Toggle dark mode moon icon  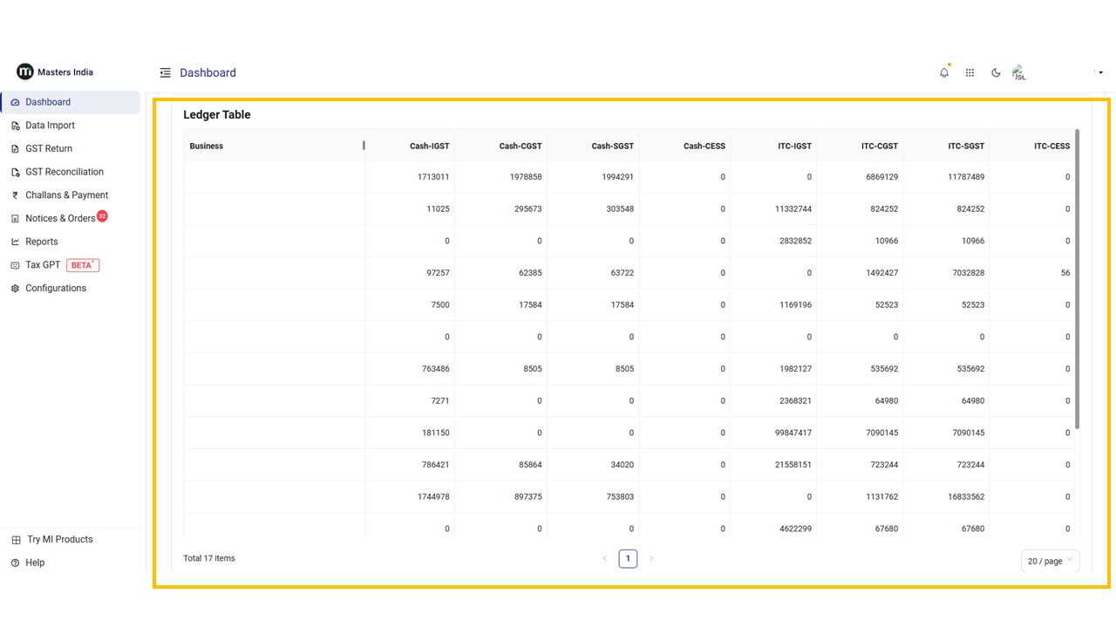click(996, 73)
